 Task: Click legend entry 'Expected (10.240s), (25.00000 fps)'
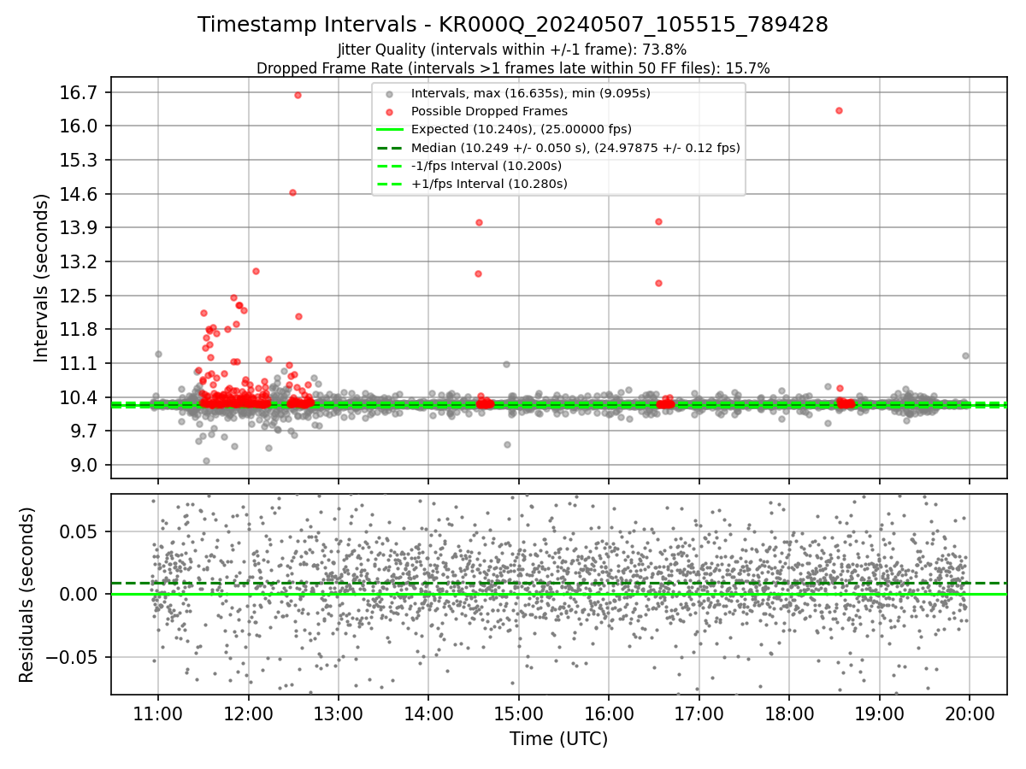point(521,129)
